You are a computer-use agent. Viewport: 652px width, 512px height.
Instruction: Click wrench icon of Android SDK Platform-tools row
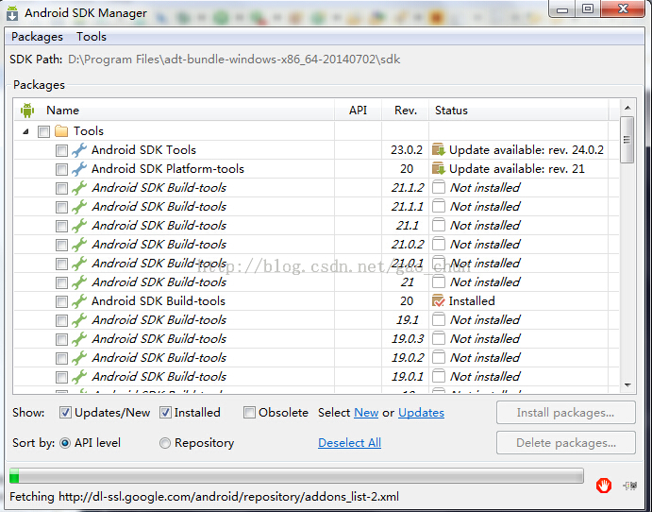(x=79, y=169)
